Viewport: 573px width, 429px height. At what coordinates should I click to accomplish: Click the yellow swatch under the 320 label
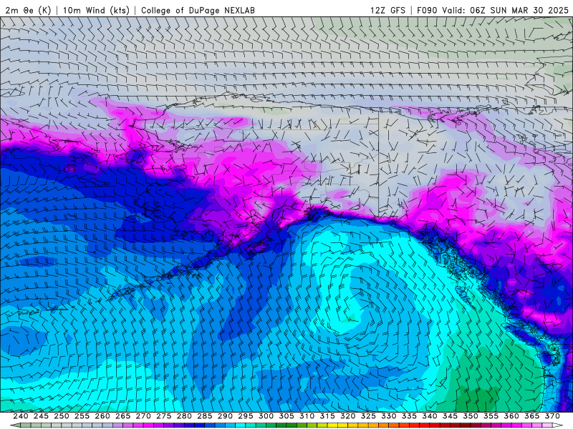[x=343, y=425]
